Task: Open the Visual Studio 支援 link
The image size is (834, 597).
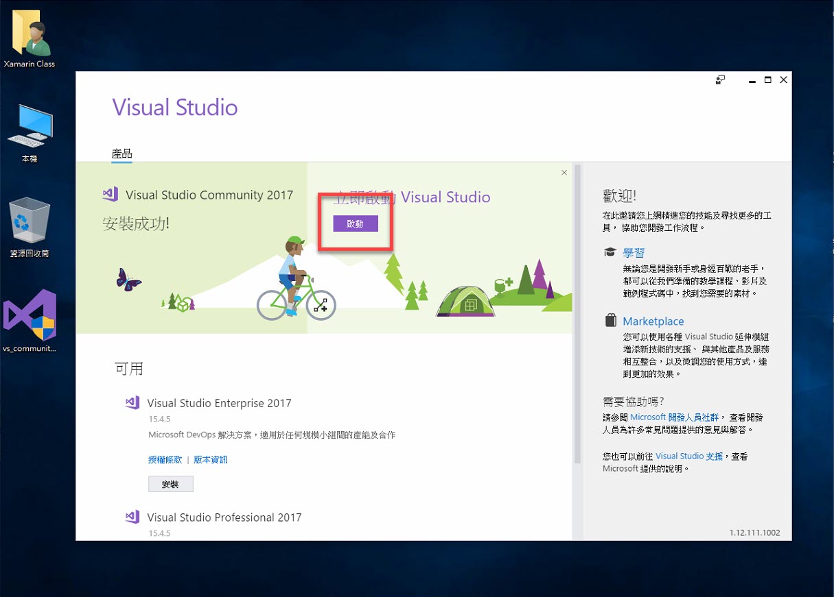Action: coord(689,456)
